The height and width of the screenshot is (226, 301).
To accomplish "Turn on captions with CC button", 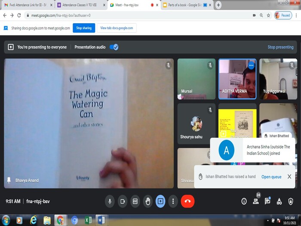I will coord(135,201).
